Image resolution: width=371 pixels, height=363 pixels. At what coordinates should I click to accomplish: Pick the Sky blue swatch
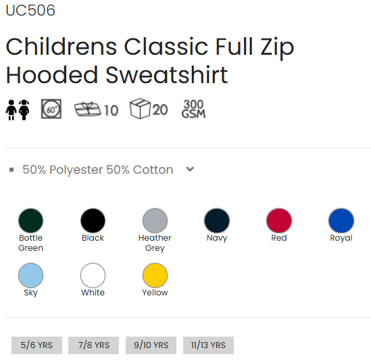click(x=31, y=275)
